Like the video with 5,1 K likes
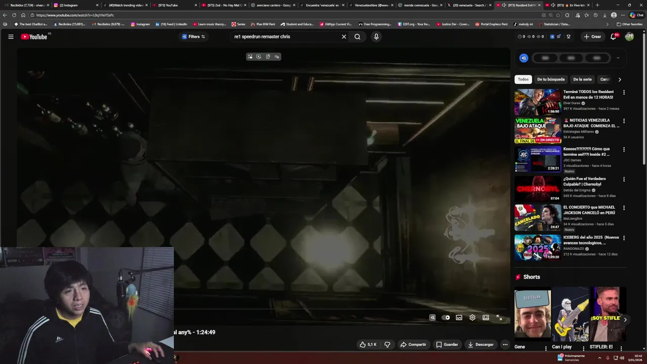This screenshot has width=647, height=364. pos(368,344)
